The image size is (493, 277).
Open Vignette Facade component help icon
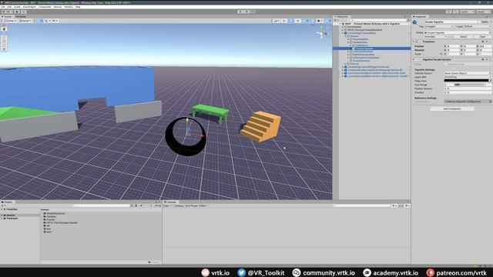(x=483, y=59)
